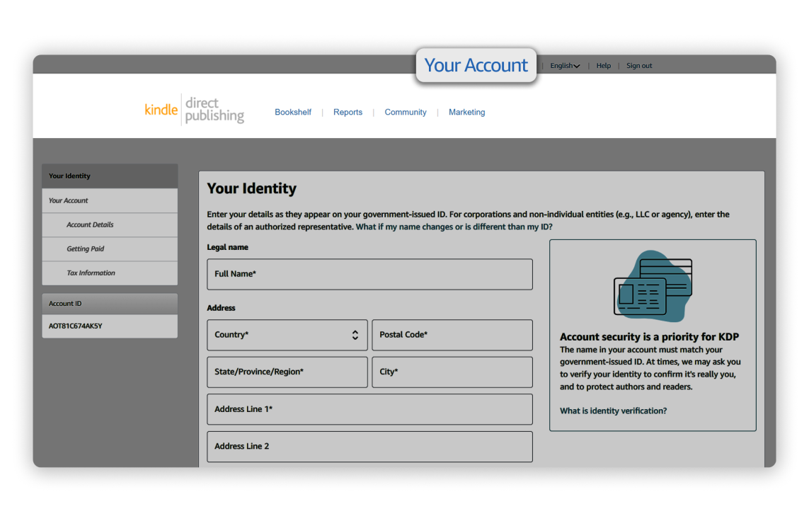This screenshot has width=809, height=526.
Task: Select Your Identity in the sidebar
Action: pos(109,176)
